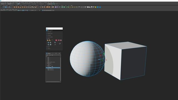Click the rightmost red icon in floating tool panel
The height and width of the screenshot is (100, 178).
pyautogui.click(x=61, y=40)
